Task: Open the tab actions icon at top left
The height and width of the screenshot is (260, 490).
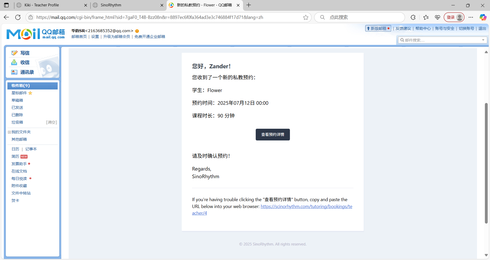Action: pos(6,5)
